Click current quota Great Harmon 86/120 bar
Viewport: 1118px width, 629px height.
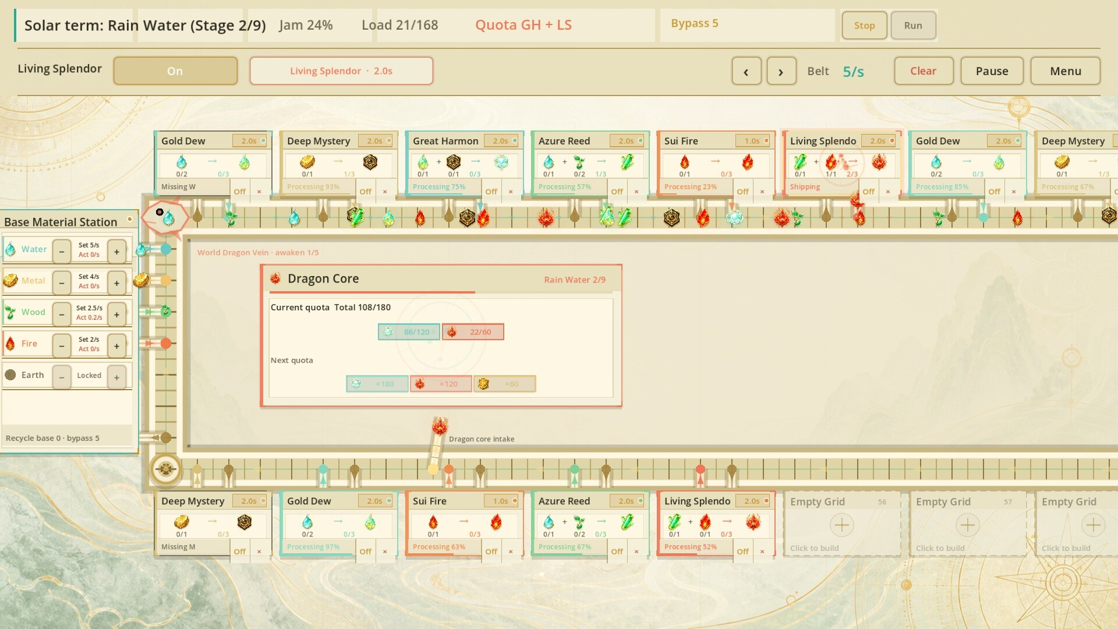[409, 332]
